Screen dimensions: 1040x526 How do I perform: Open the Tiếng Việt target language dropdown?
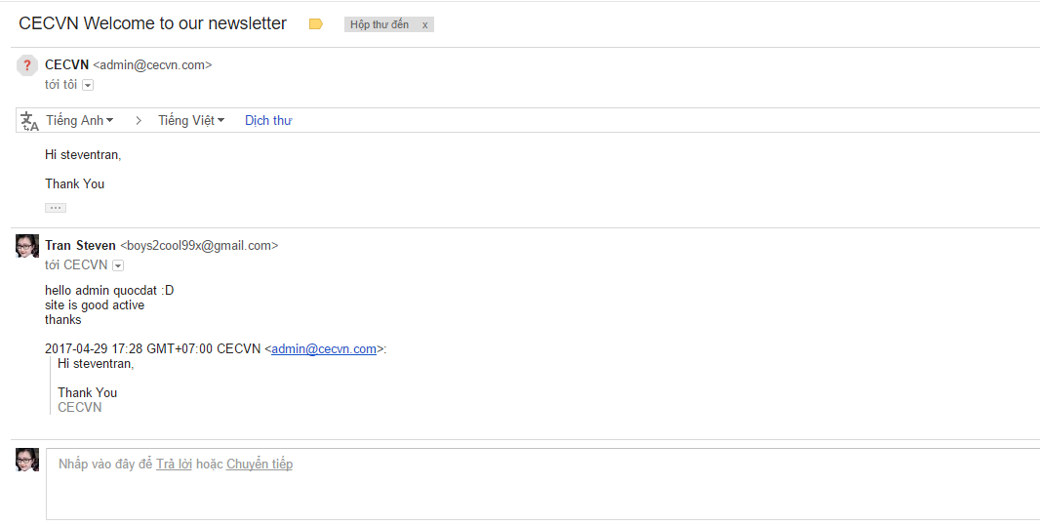(191, 121)
